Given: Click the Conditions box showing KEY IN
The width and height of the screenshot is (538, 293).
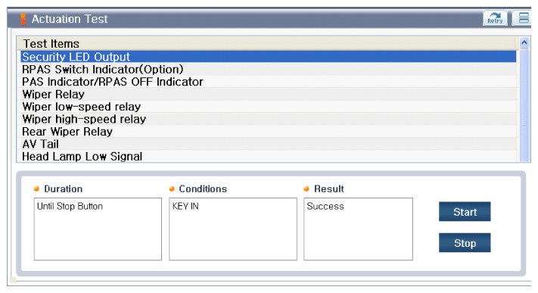Looking at the screenshot, I should pyautogui.click(x=233, y=229).
